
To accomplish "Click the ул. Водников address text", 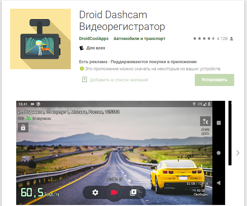I will (x=68, y=112).
